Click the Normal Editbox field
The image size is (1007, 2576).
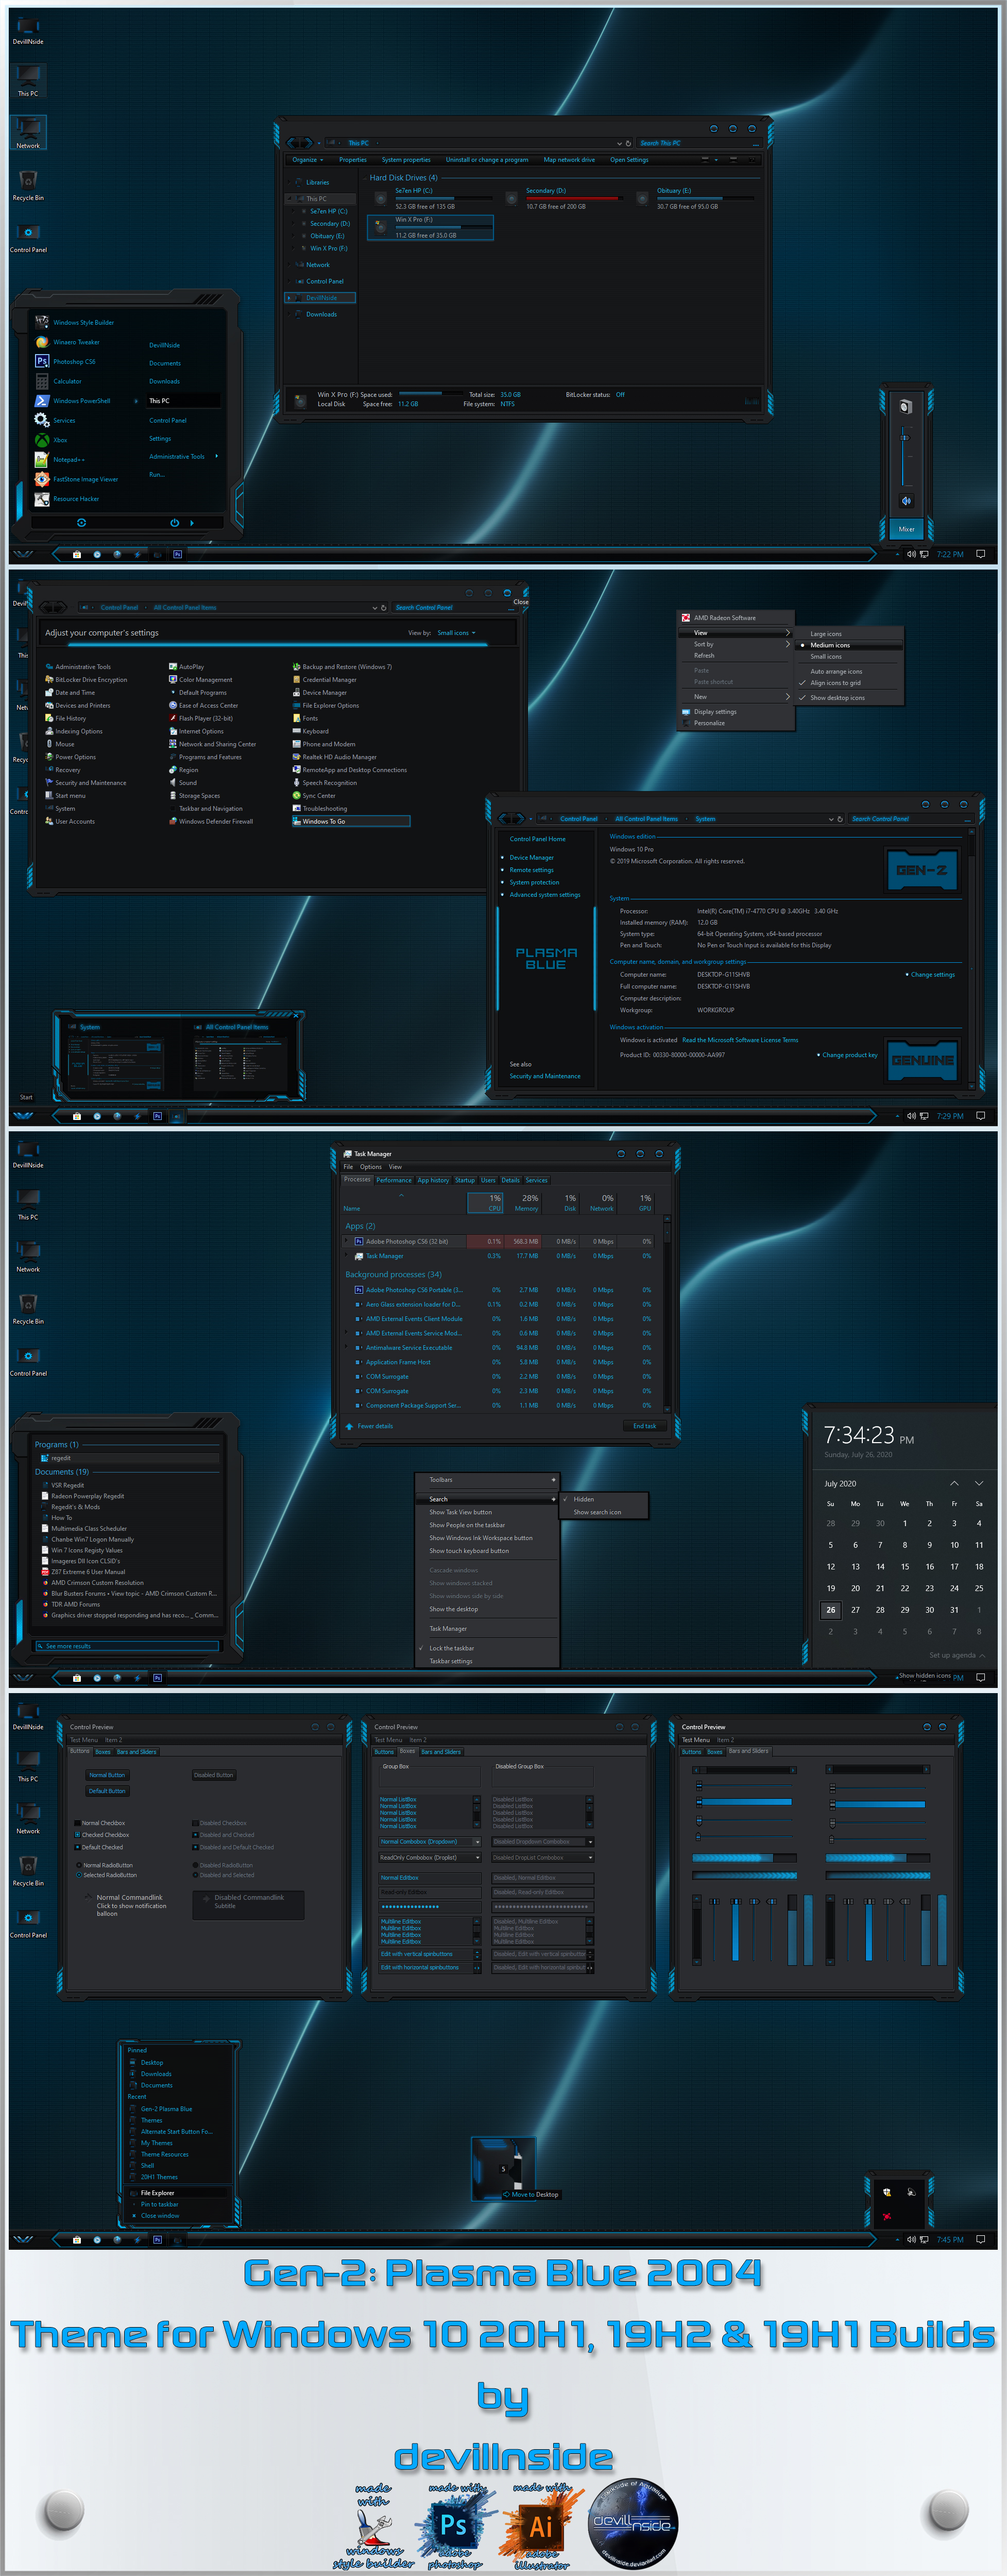point(430,1878)
